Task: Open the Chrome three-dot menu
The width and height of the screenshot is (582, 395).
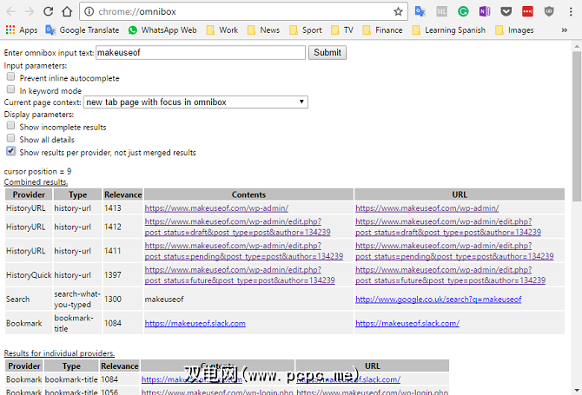Action: 571,12
